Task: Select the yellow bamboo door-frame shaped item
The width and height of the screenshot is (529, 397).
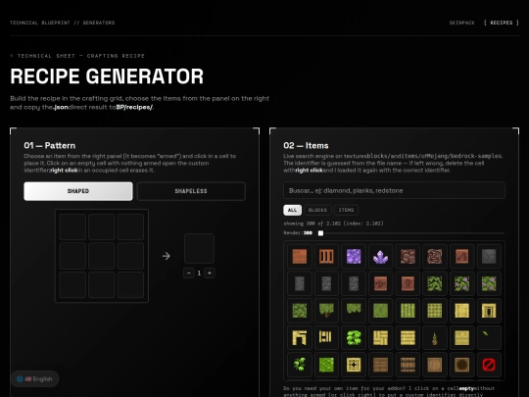Action: tap(299, 337)
